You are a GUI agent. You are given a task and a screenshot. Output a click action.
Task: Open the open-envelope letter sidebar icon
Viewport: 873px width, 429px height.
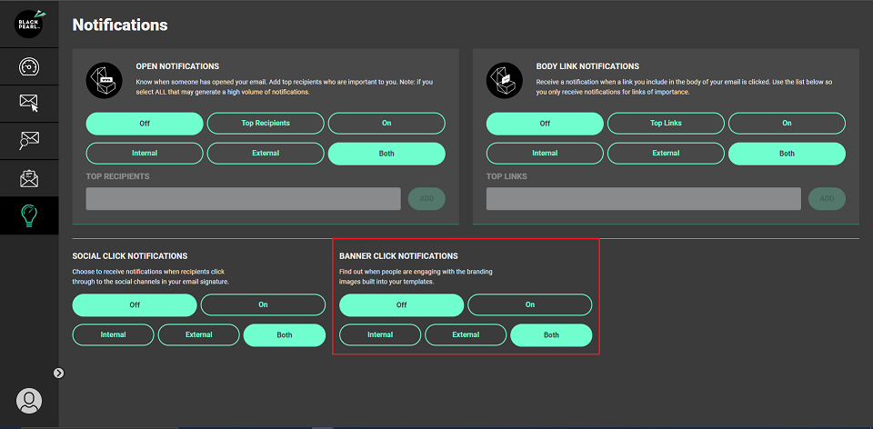pos(29,178)
